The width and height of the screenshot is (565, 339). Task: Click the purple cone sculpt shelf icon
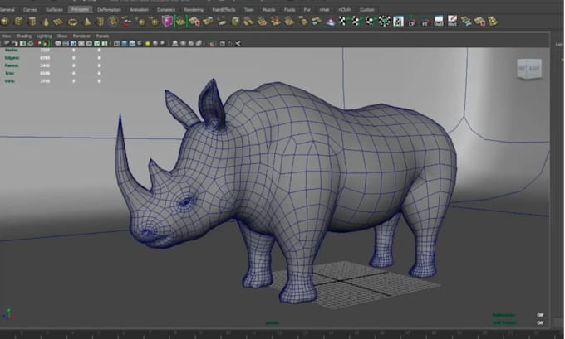(330, 22)
